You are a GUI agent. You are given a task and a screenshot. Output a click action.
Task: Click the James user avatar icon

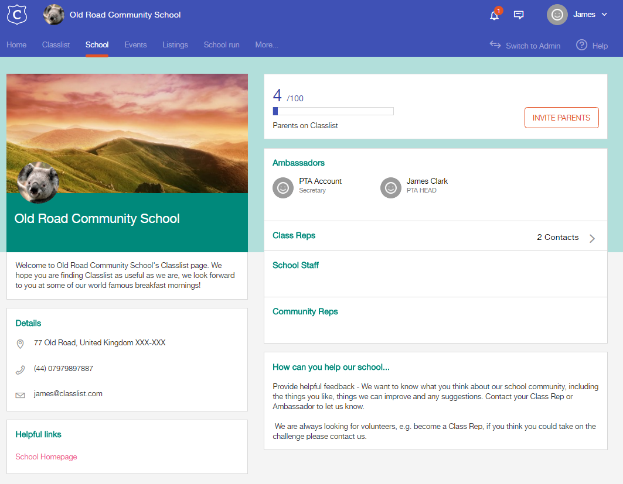pos(557,15)
